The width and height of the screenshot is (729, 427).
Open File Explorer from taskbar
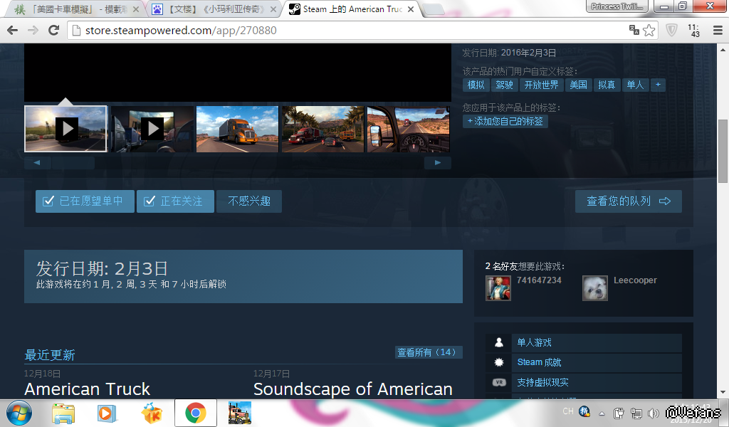pyautogui.click(x=63, y=413)
